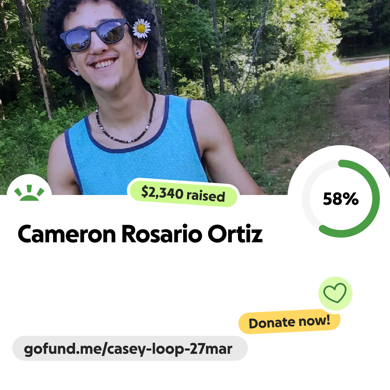Click the white daisy flower in the photo
The height and width of the screenshot is (390, 390).
pos(141,29)
